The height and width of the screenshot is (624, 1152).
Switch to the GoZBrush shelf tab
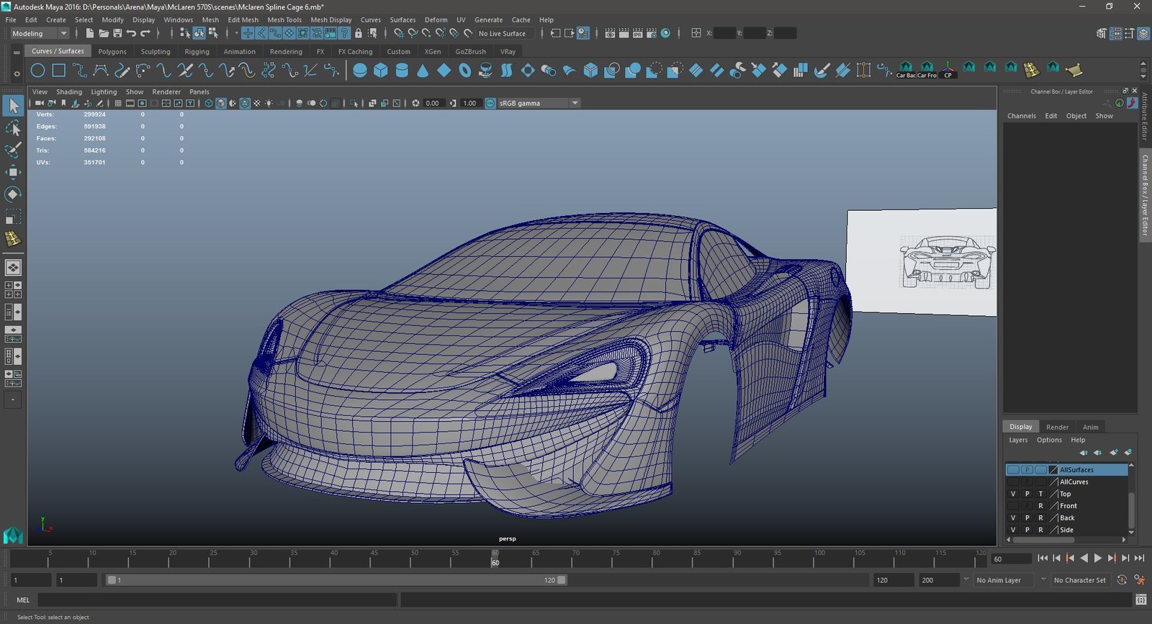[x=470, y=52]
